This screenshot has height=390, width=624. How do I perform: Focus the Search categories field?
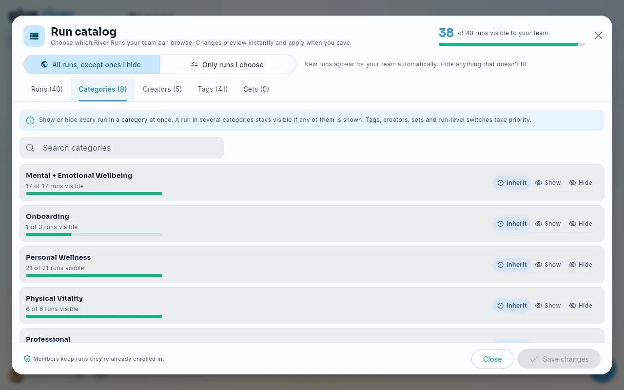122,148
